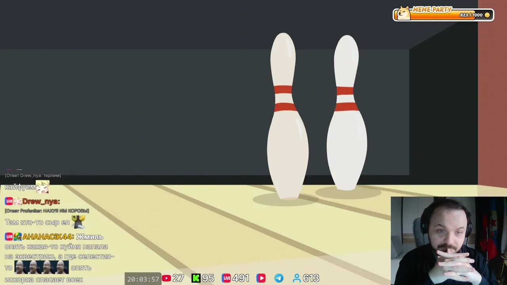507x285 pixels.
Task: Click the coin icon beside 823 / 1000
Action: (x=487, y=15)
